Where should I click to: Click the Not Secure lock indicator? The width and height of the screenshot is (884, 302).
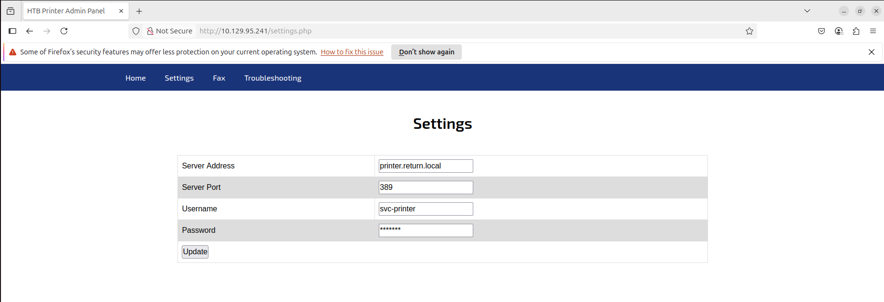(170, 31)
